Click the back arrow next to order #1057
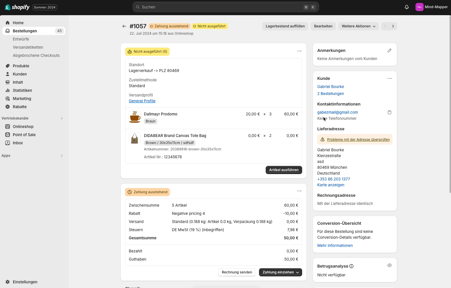Viewport: 451px width, 288px height. (x=124, y=26)
